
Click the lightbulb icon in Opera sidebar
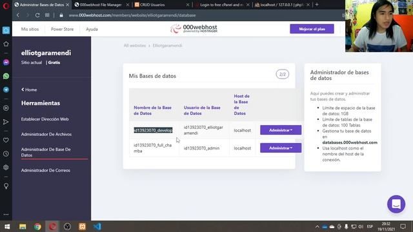pyautogui.click(x=6, y=186)
